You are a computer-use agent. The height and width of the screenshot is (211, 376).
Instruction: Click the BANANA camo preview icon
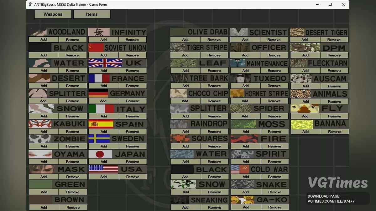301,123
